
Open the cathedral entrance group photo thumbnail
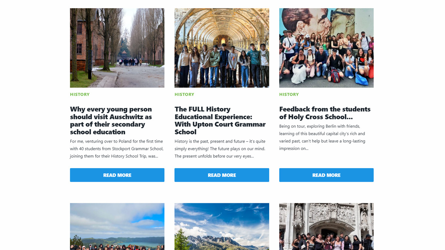click(326, 226)
